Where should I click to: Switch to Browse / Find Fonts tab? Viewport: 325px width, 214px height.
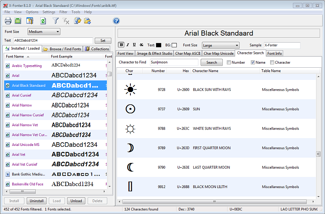point(63,49)
